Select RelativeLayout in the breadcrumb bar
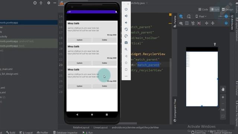This screenshot has width=238, height=134. pyautogui.click(x=81, y=127)
